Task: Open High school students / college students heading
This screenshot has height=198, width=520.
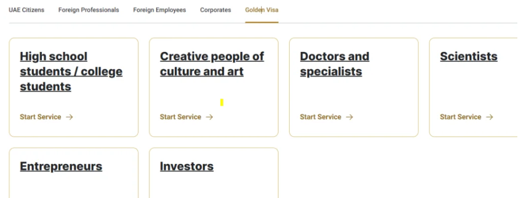Action: [x=71, y=71]
